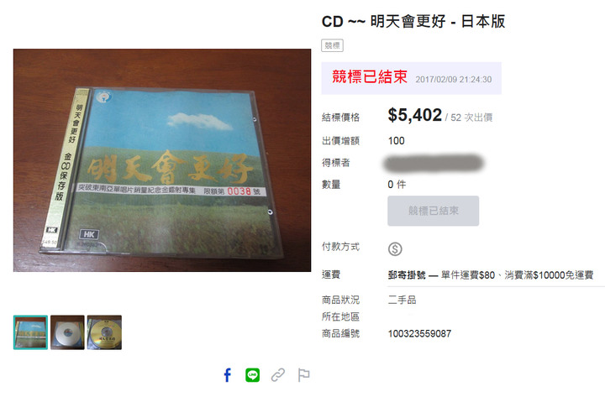Click the 競標 tag under the title
Screen dimensions: 605x397
tap(332, 45)
